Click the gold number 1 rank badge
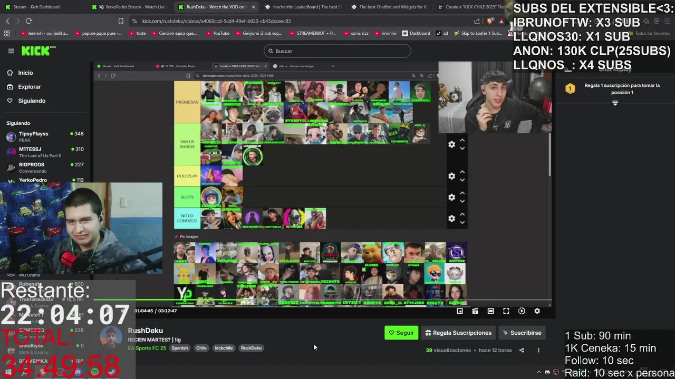The height and width of the screenshot is (379, 675). (570, 89)
